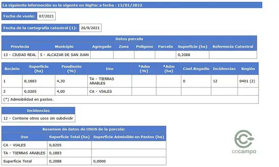The image size is (279, 167).
Task: Click the Resumen de datos de USOS header
Action: coord(84,129)
